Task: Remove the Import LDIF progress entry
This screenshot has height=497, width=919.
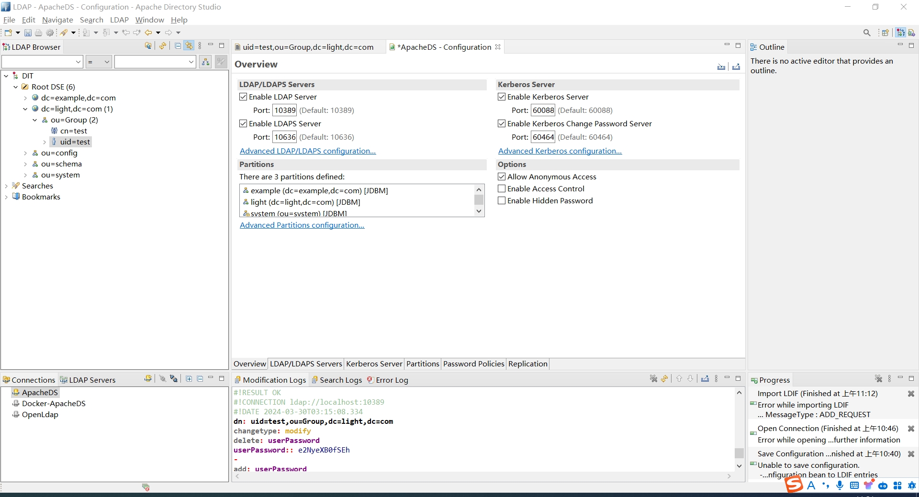Action: (x=911, y=394)
